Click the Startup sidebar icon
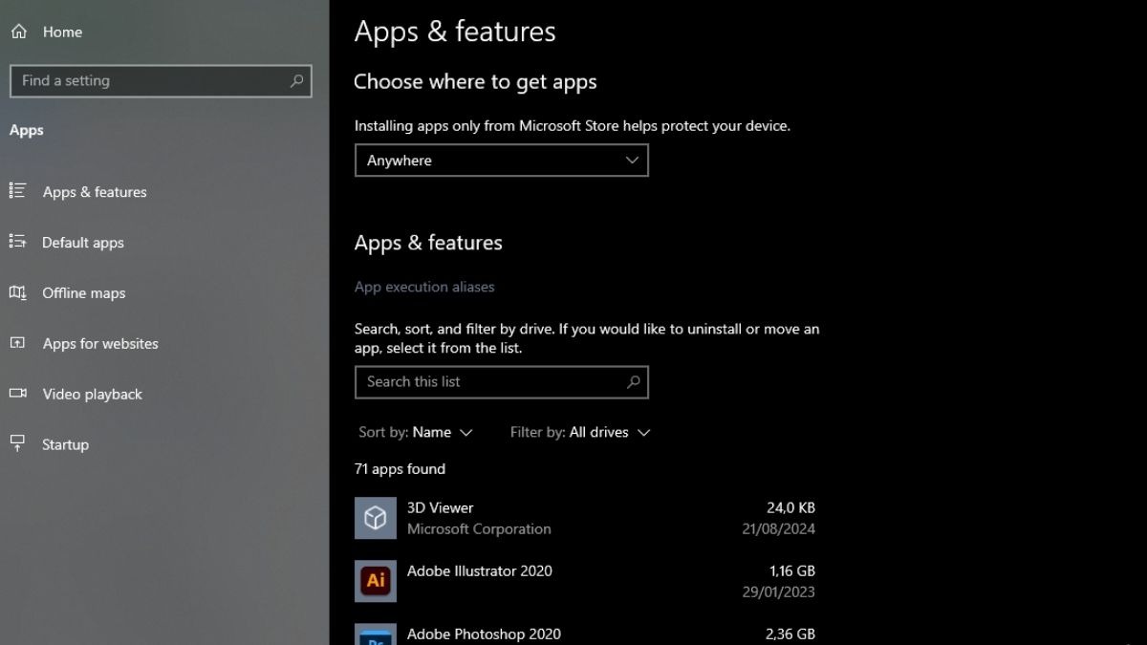This screenshot has width=1147, height=645. click(17, 443)
